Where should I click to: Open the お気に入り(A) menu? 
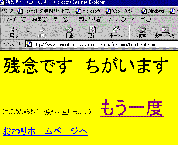click(88, 19)
